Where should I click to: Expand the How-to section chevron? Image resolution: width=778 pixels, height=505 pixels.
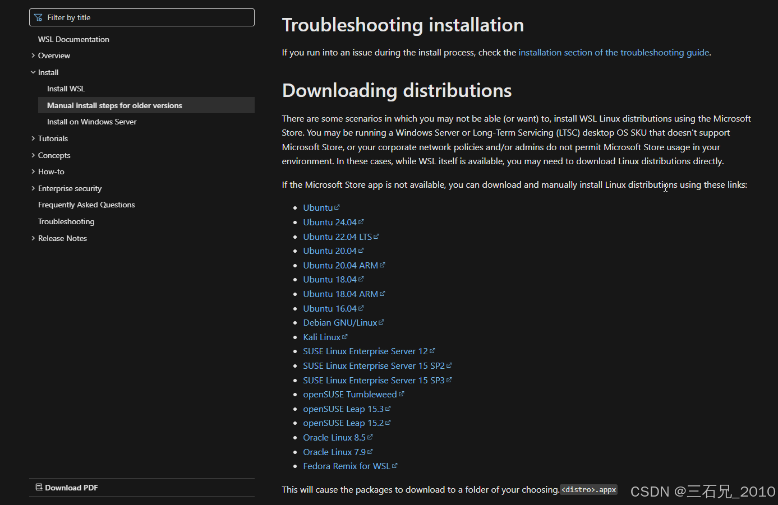pos(33,172)
